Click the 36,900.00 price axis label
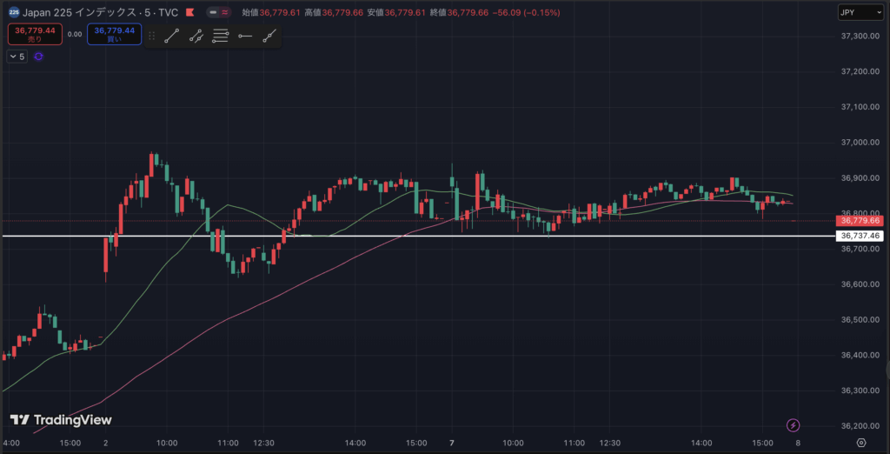The height and width of the screenshot is (454, 890). (859, 177)
